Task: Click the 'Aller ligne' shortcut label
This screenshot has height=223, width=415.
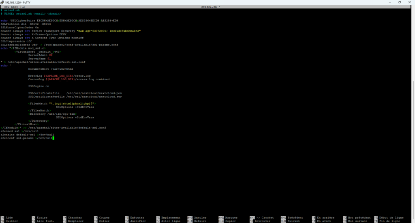Action: [171, 221]
